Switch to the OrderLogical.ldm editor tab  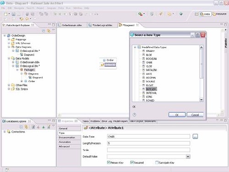click(x=102, y=25)
